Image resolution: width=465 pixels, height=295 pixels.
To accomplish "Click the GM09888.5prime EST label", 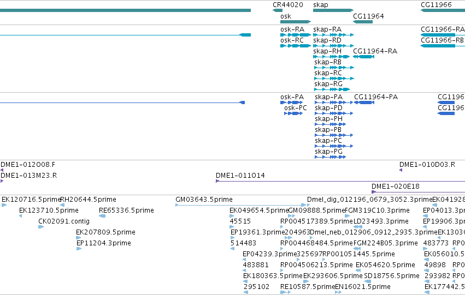I will tap(316, 210).
